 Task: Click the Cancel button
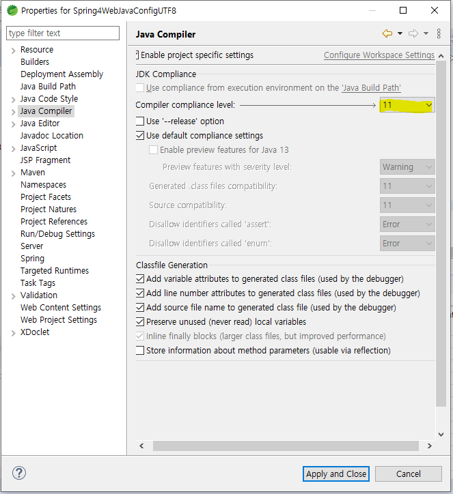point(409,474)
